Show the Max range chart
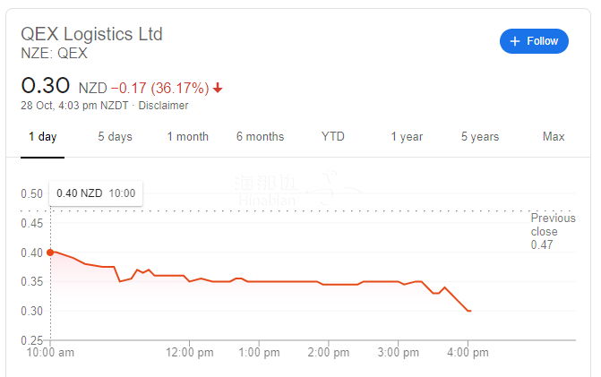Screen dimensions: 601x377 click(554, 137)
